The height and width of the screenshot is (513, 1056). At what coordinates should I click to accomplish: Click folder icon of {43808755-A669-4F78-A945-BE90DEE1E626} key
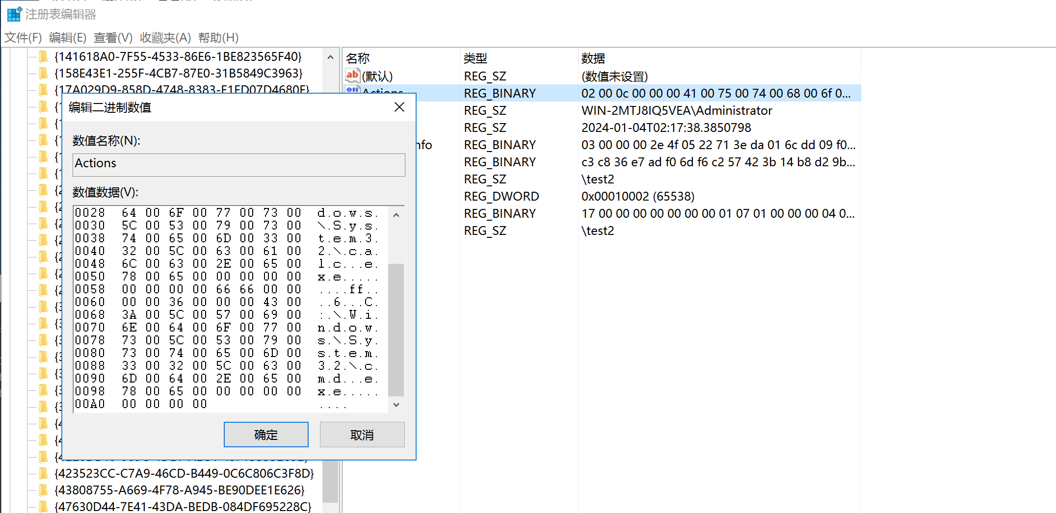(x=44, y=490)
